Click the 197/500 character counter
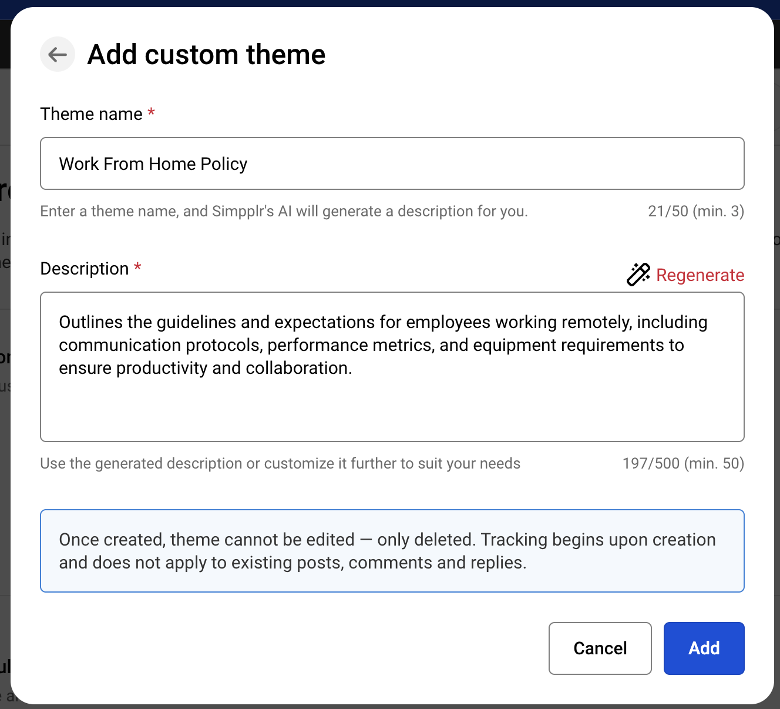This screenshot has height=709, width=780. point(683,463)
